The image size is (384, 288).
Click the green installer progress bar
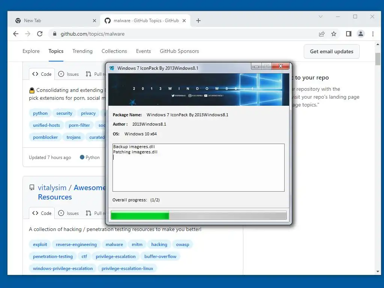point(199,215)
